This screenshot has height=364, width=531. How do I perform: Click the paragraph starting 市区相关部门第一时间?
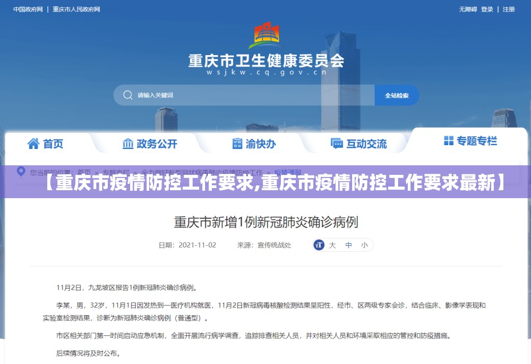(253, 335)
